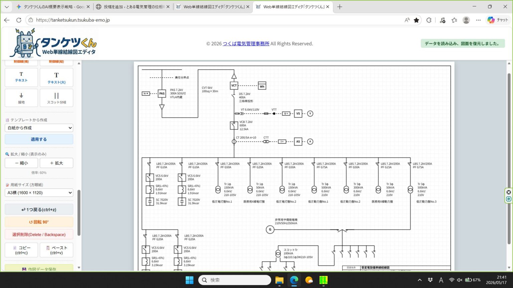
Task: Open the clock showing 21:41
Action: pos(496,280)
